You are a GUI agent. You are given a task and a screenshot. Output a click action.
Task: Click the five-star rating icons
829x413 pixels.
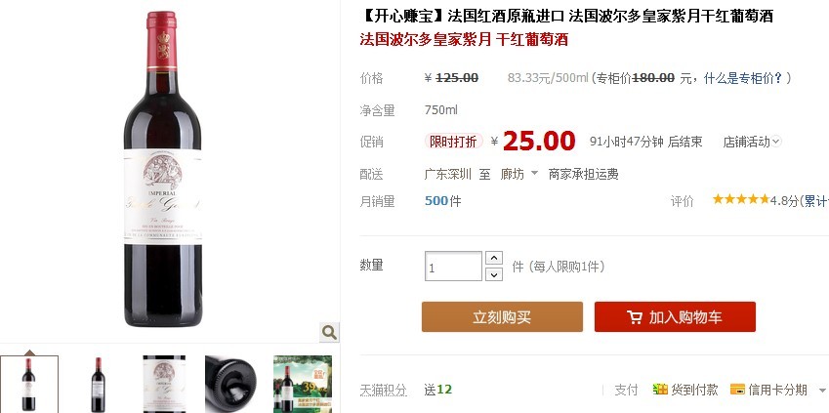click(x=741, y=199)
